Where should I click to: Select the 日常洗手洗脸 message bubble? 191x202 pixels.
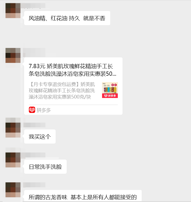coord(45,167)
